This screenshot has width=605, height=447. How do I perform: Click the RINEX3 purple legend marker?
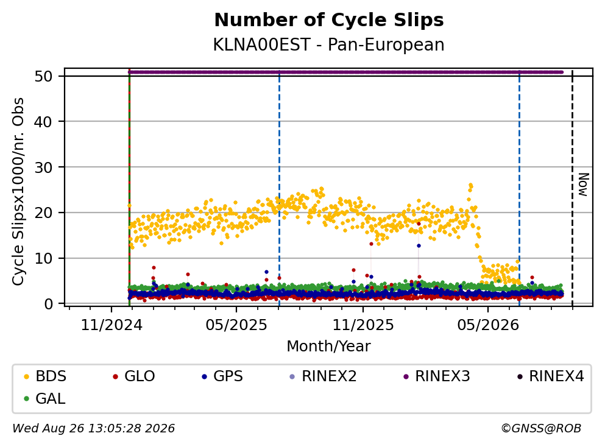pos(406,376)
